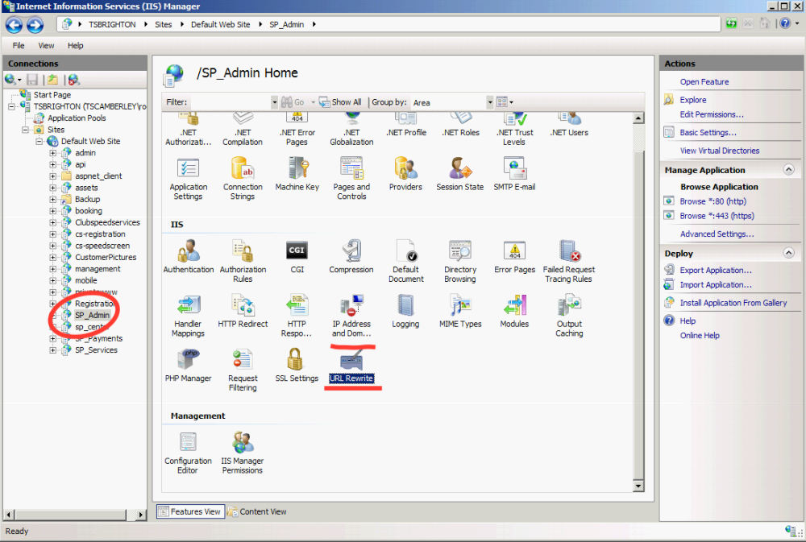Click Export Application link

[716, 271]
